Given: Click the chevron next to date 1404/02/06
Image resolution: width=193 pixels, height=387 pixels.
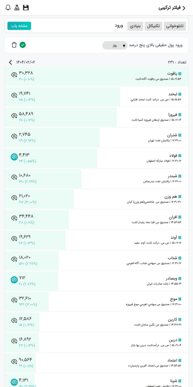Looking at the screenshot, I should 10,62.
